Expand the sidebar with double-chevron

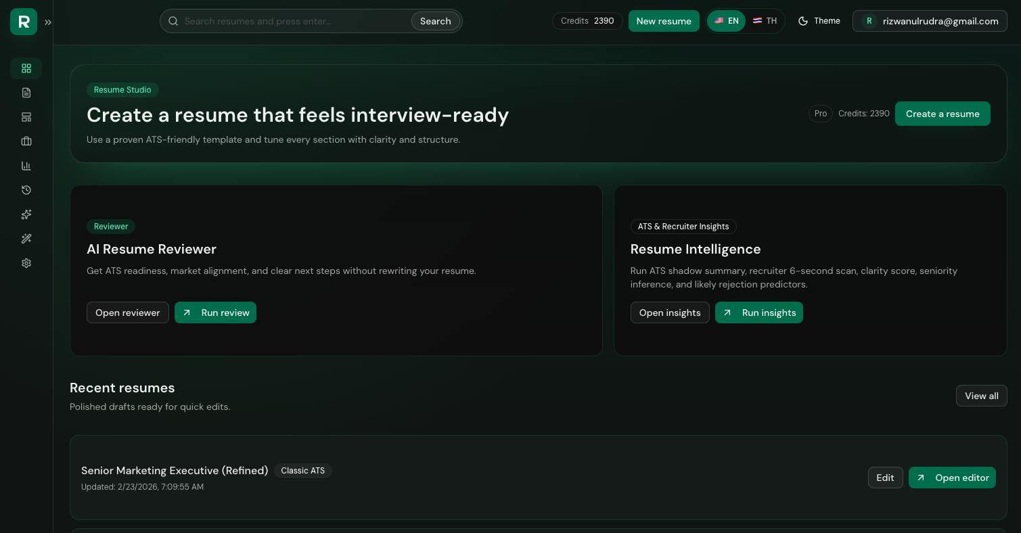pos(47,22)
